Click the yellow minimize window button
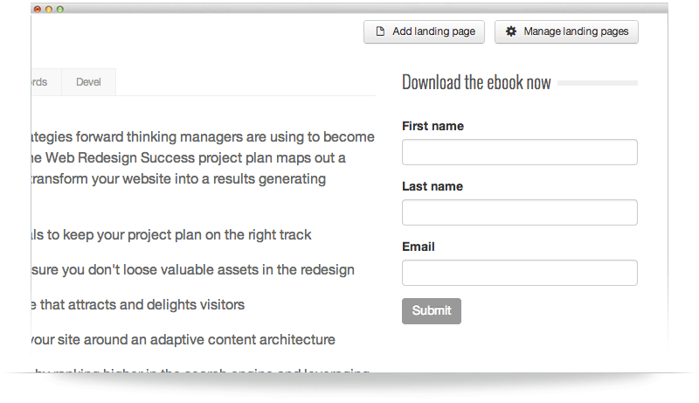 (x=49, y=9)
